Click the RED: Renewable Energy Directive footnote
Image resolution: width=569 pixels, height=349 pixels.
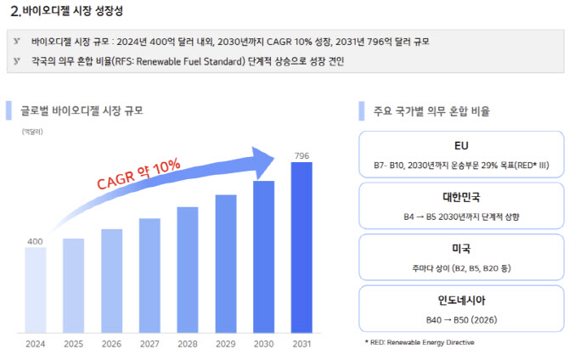[420, 342]
